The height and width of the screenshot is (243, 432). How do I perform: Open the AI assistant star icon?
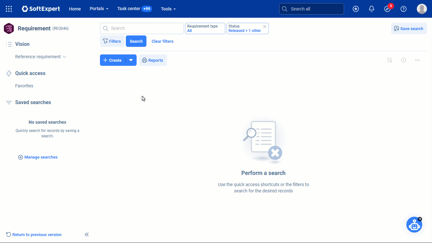click(x=356, y=9)
